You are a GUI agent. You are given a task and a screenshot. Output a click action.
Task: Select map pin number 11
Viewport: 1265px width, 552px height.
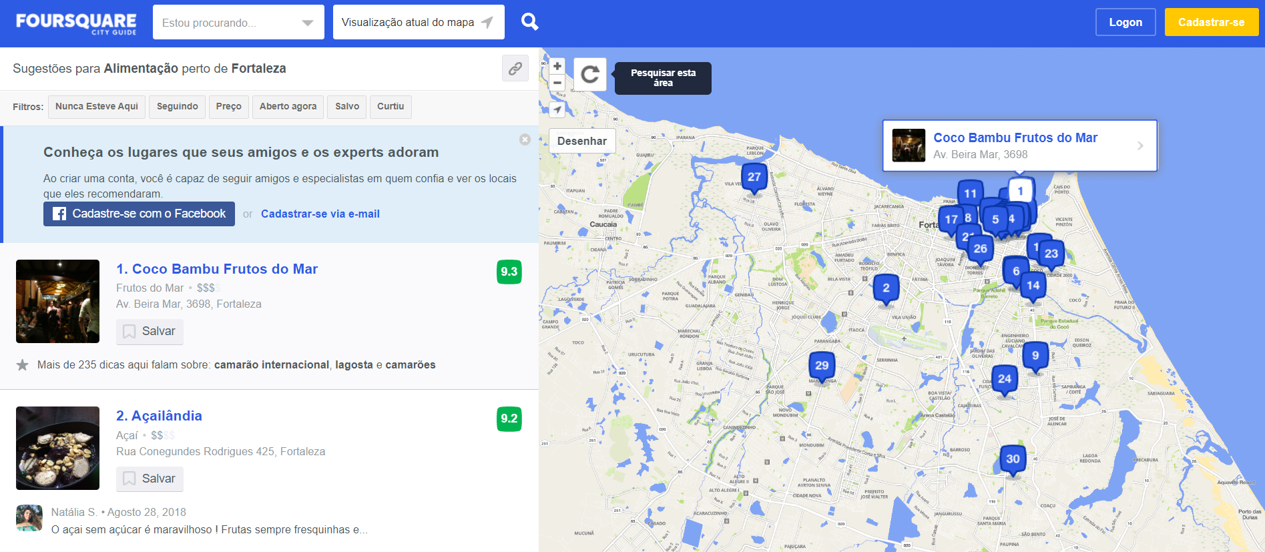971,194
